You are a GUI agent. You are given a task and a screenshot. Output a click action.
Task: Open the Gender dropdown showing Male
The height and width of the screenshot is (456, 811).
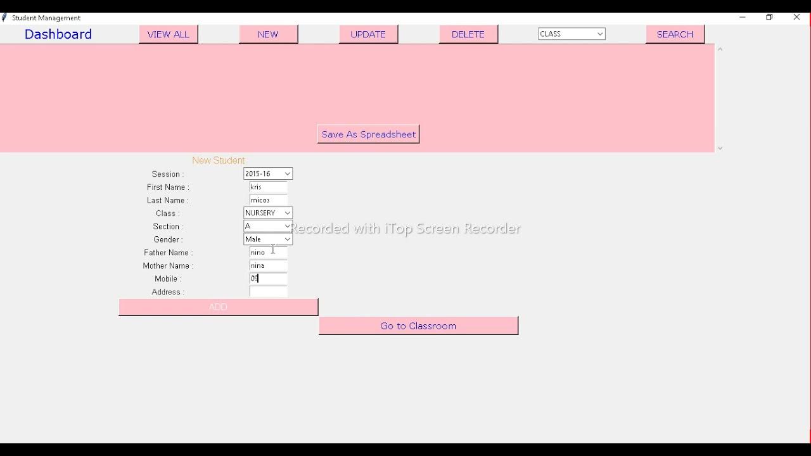click(x=268, y=239)
